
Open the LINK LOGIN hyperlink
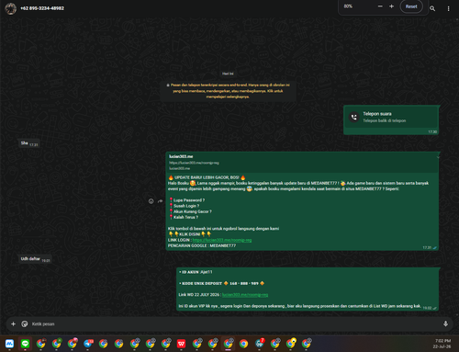click(222, 240)
